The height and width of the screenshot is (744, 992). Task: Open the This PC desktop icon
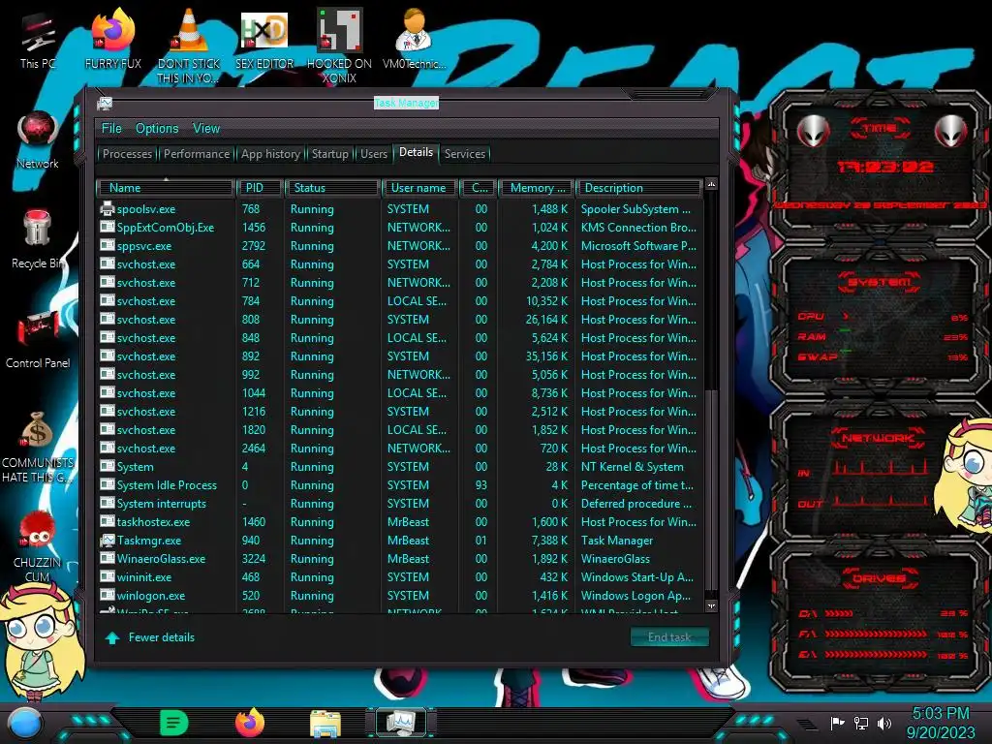tap(38, 41)
